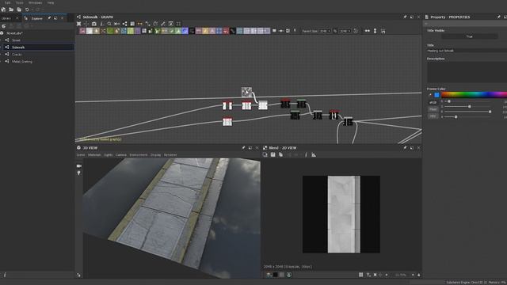Select the lone white node on the lower branch

coord(227,121)
